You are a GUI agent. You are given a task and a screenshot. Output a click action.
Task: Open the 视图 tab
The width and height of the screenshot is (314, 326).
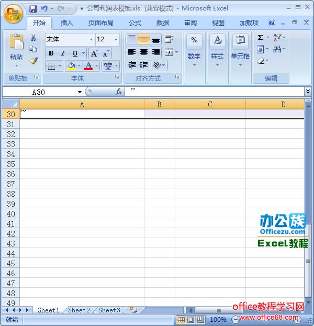(218, 23)
